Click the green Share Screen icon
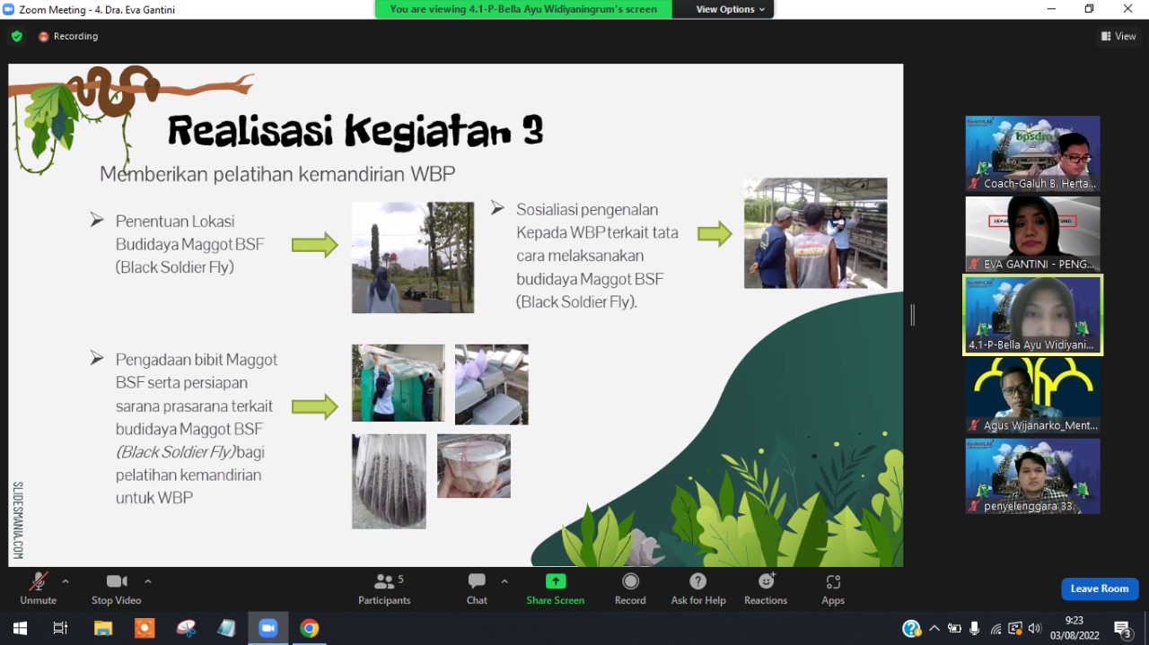 pyautogui.click(x=556, y=581)
